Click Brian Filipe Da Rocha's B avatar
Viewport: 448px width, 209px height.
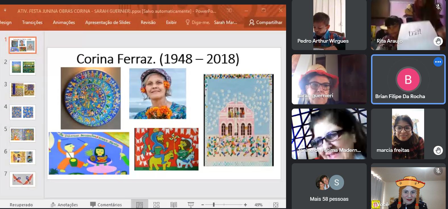tap(408, 79)
